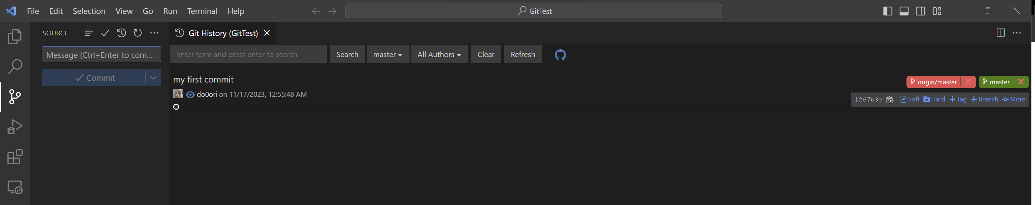Open the More actions for commit
The width and height of the screenshot is (1035, 205).
point(1014,100)
